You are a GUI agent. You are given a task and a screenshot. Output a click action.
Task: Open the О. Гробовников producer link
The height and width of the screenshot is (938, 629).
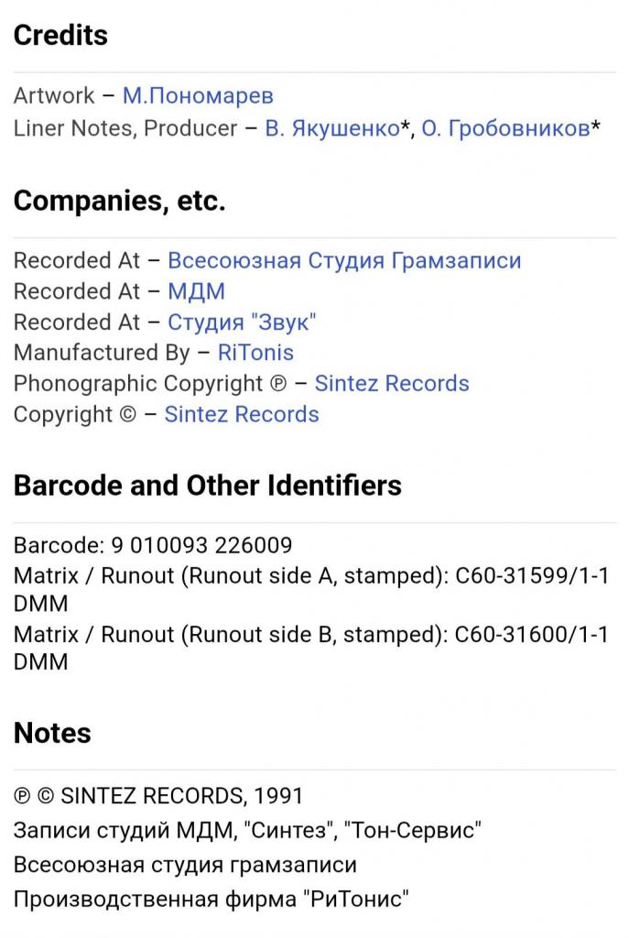tap(504, 128)
